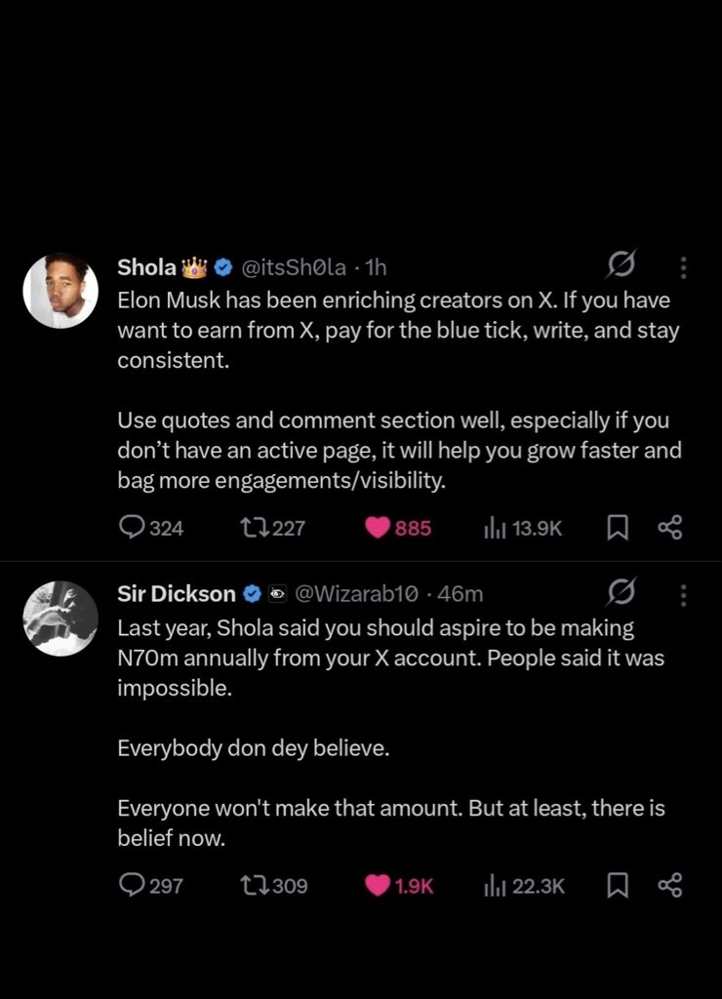The height and width of the screenshot is (999, 722).
Task: Open Grok icon on Shola's post
Action: coord(622,265)
